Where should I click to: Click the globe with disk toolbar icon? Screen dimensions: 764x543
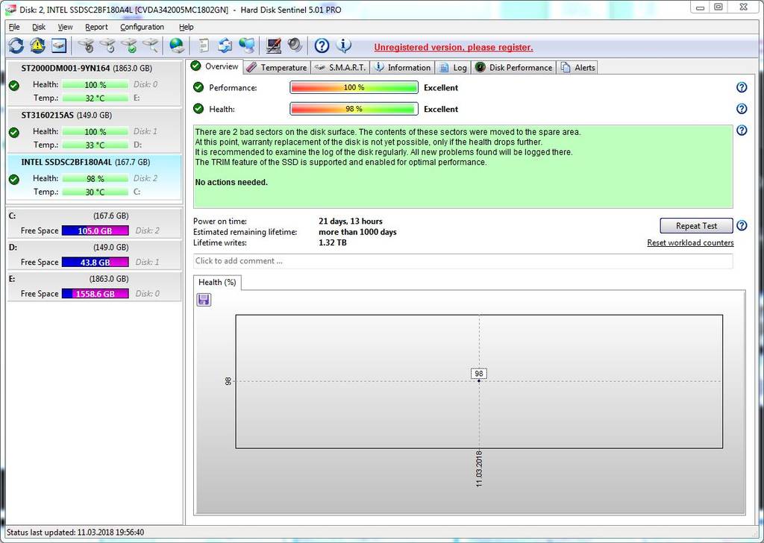(176, 45)
